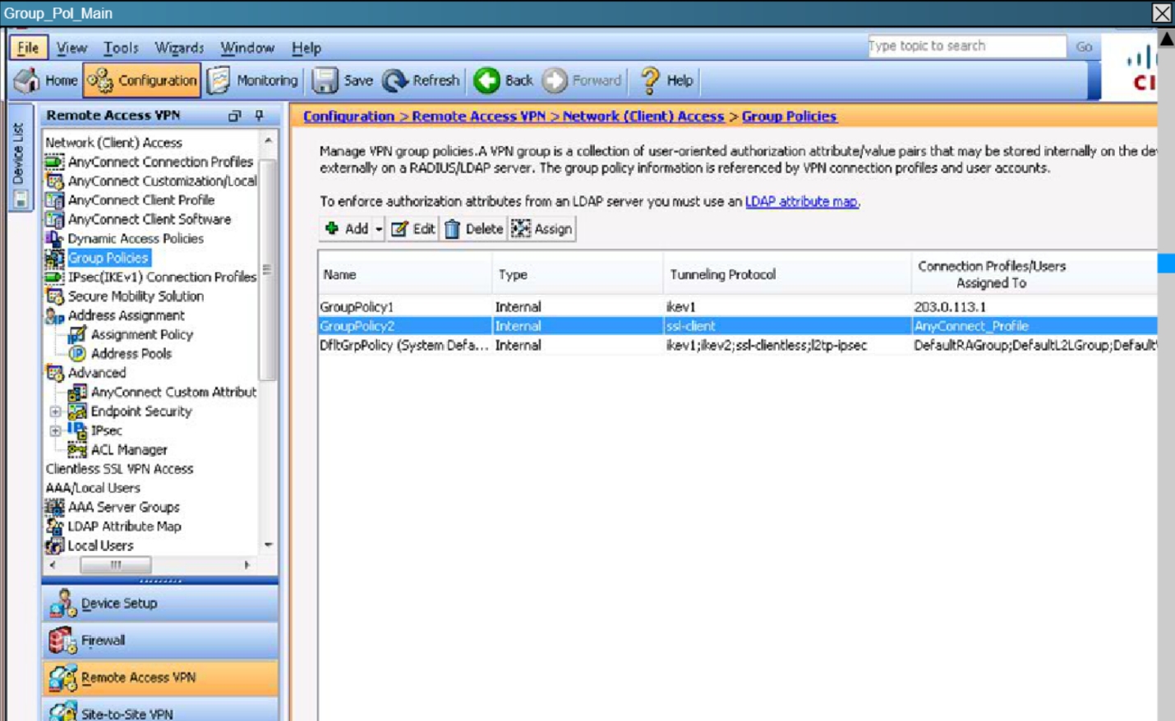Image resolution: width=1175 pixels, height=721 pixels.
Task: Open Help question mark icon
Action: (x=650, y=80)
